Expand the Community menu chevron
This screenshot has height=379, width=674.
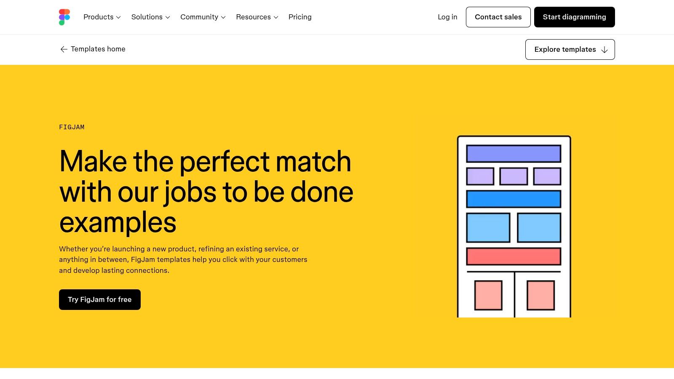pyautogui.click(x=223, y=17)
